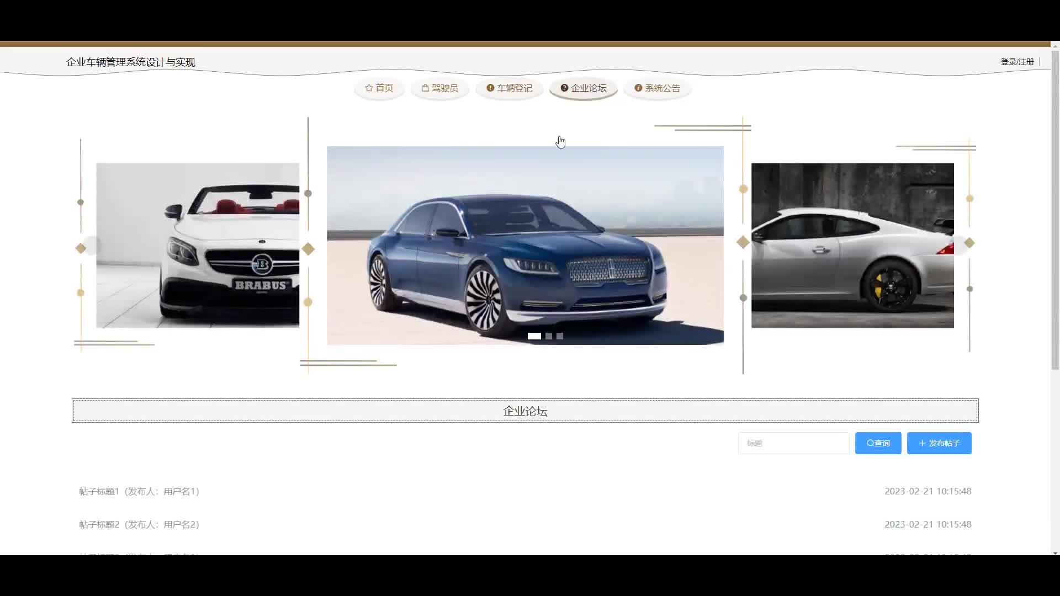Click the bag icon beside 驾驶员
This screenshot has height=596, width=1060.
point(425,88)
